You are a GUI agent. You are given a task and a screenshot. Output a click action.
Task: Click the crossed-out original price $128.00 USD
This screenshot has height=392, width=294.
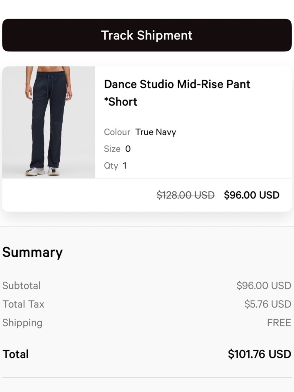[x=185, y=195]
